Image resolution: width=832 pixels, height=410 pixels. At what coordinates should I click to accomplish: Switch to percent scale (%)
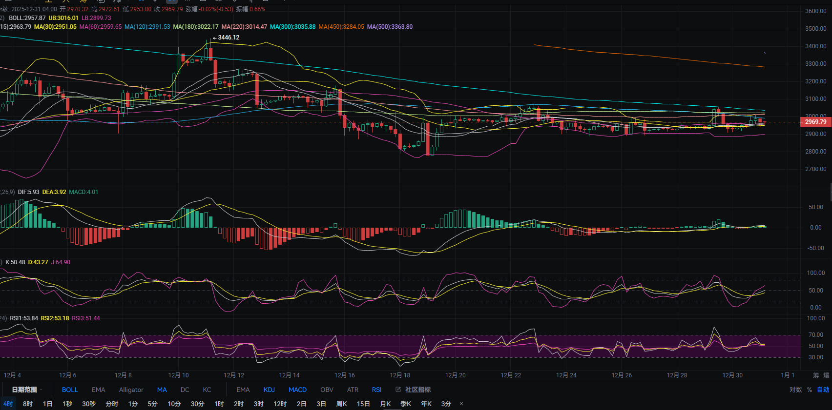point(810,390)
